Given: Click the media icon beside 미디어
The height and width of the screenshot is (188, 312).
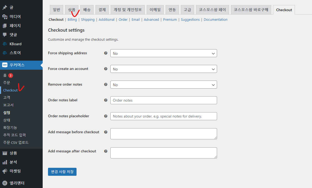Looking at the screenshot, I should (5, 17).
